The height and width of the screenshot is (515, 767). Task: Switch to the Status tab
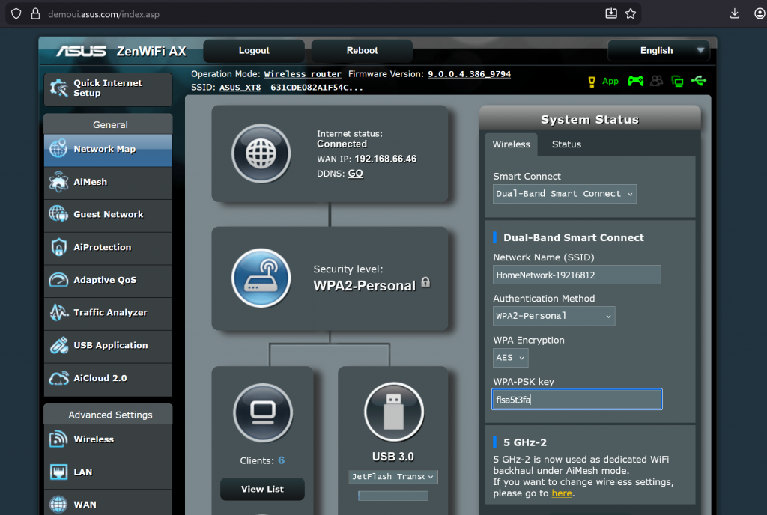566,144
